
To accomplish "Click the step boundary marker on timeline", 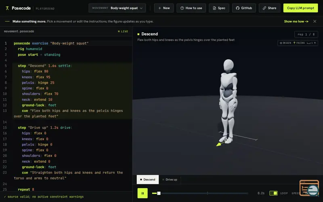I will 208,193.
